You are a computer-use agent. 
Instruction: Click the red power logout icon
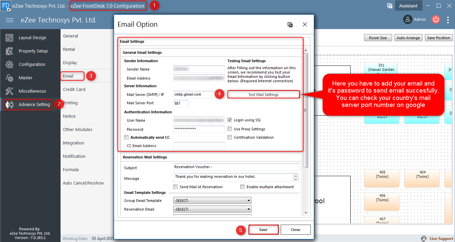(436, 19)
